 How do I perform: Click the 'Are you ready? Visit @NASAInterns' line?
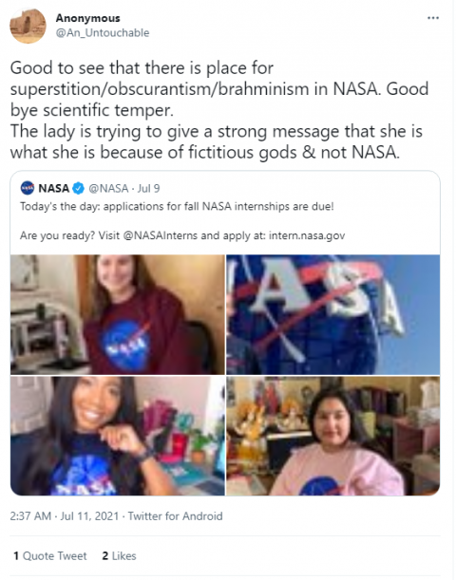pyautogui.click(x=182, y=235)
